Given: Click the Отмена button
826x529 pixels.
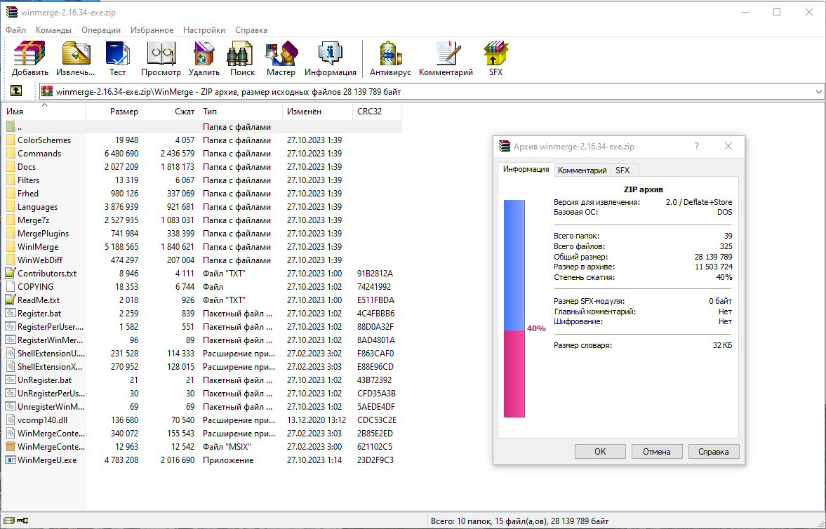Looking at the screenshot, I should 657,452.
